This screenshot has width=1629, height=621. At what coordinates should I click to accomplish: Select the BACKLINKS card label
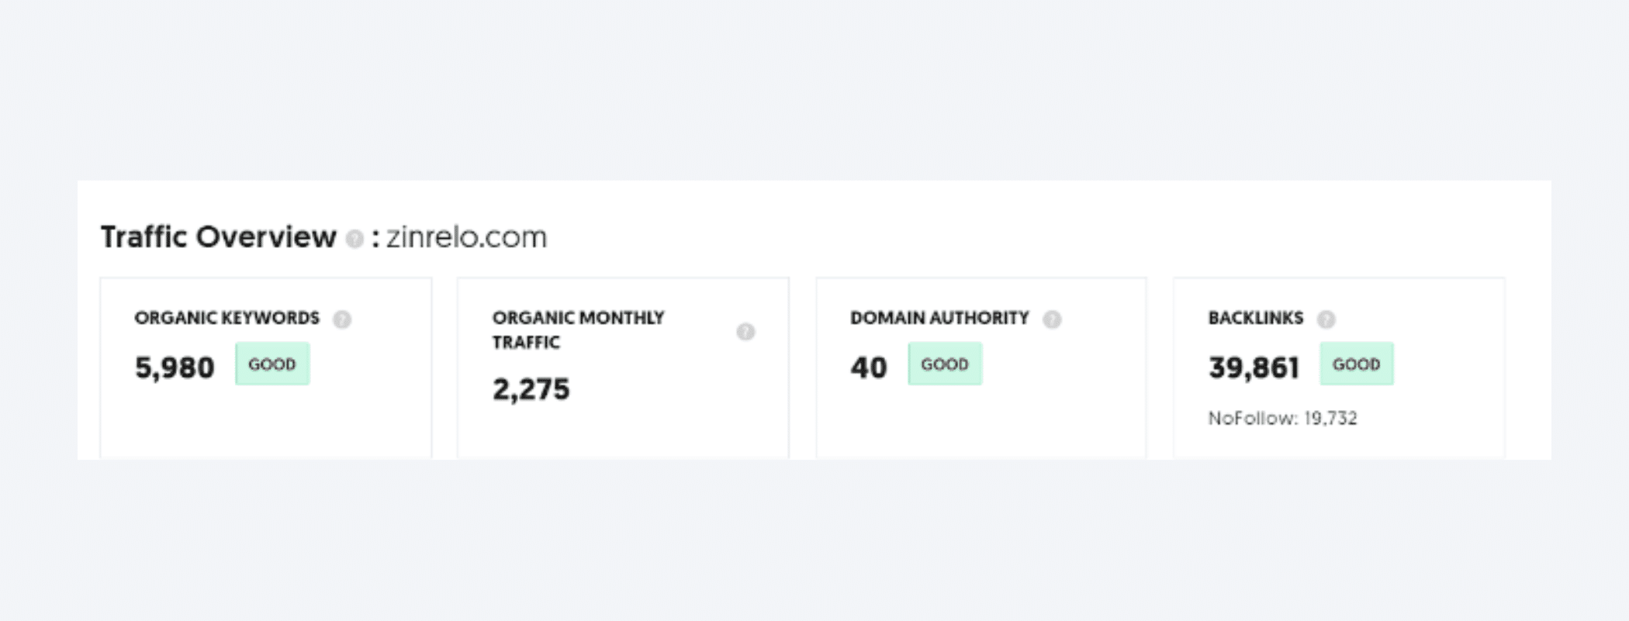[1256, 318]
